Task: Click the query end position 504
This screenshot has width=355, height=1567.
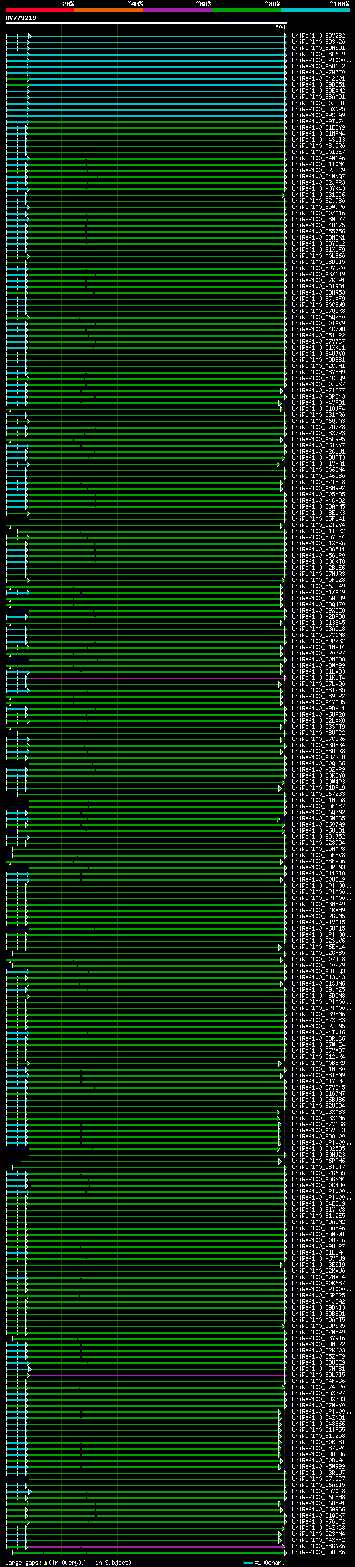Action: [x=280, y=27]
